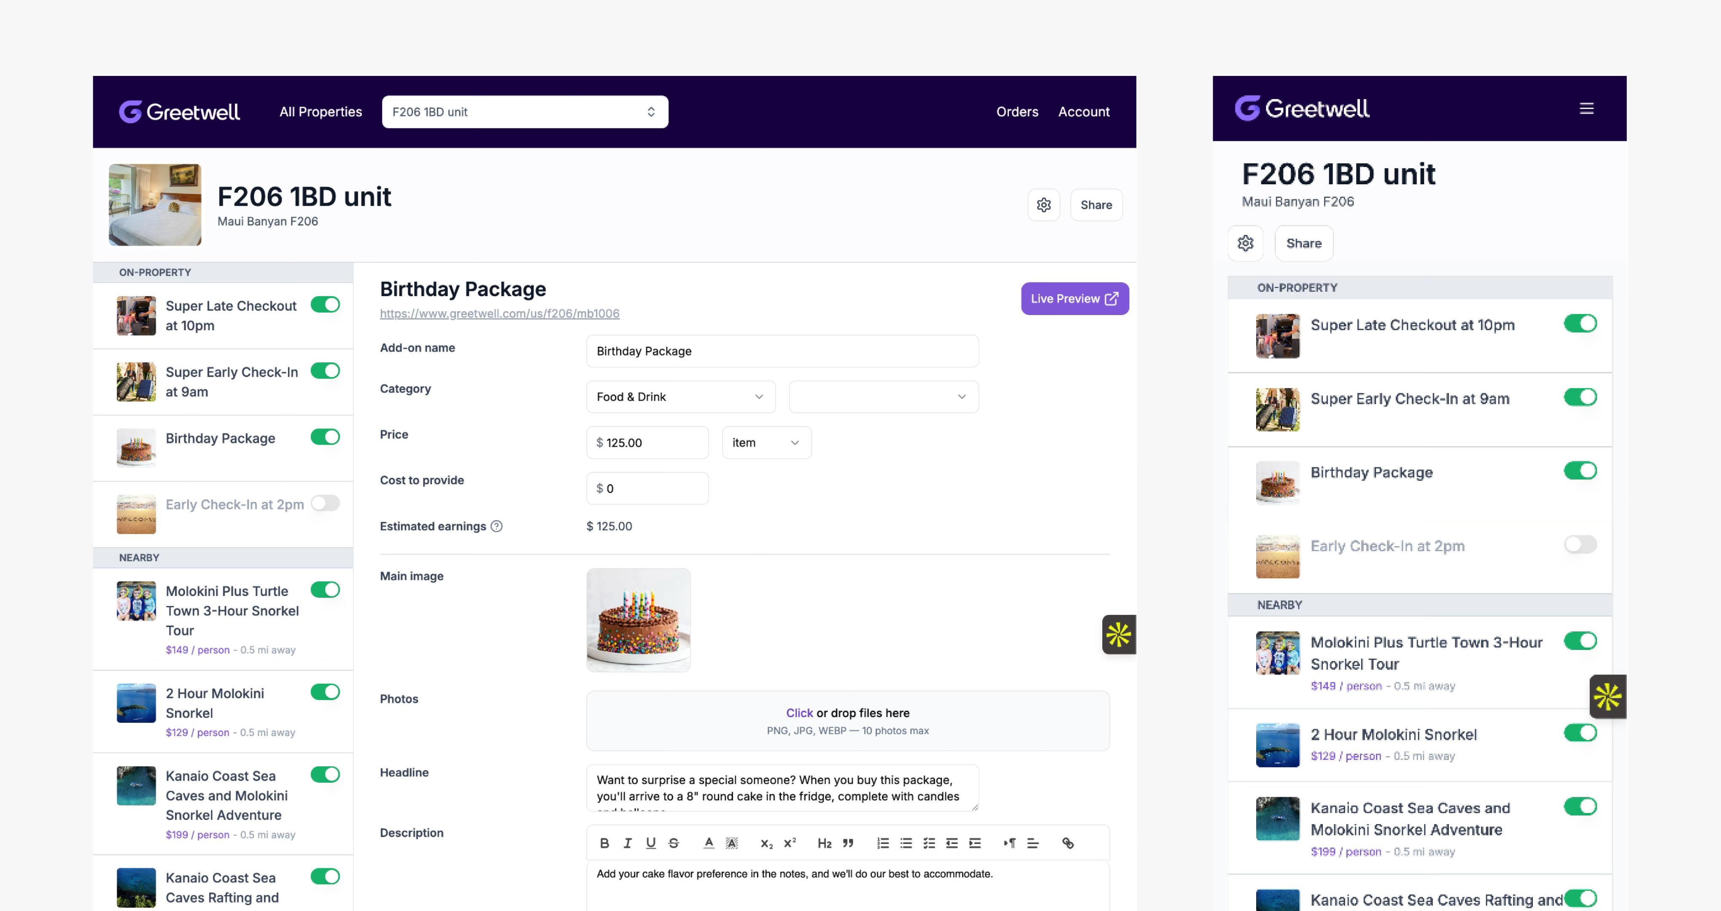Insert a link via the chain icon
Image resolution: width=1721 pixels, height=911 pixels.
1068,843
